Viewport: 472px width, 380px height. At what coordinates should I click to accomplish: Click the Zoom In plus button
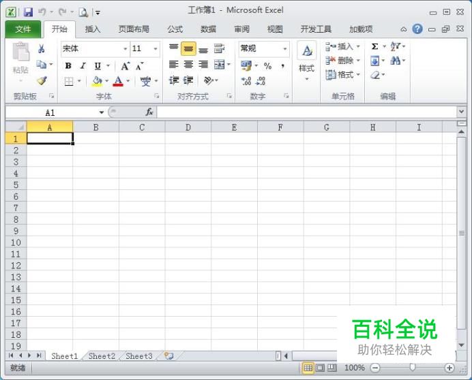pos(449,368)
